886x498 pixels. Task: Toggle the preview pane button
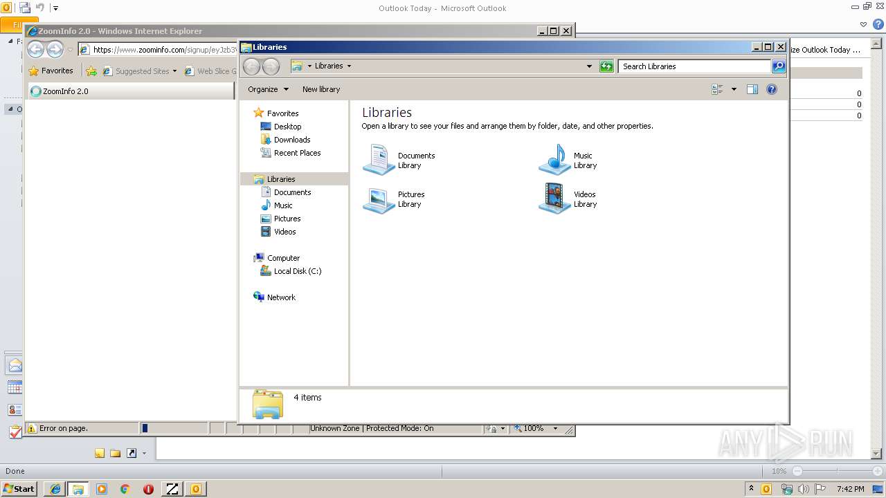[752, 89]
